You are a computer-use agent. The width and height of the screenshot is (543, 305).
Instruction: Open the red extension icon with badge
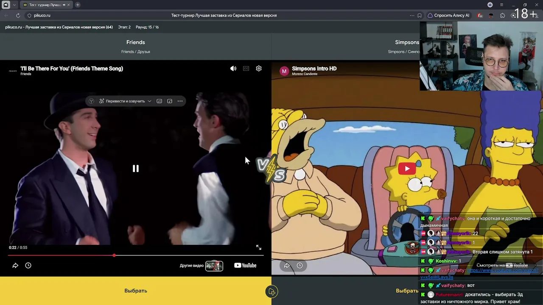[x=480, y=15]
